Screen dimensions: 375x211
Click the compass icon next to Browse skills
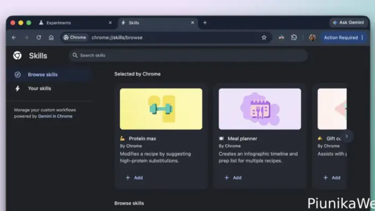[x=18, y=74]
